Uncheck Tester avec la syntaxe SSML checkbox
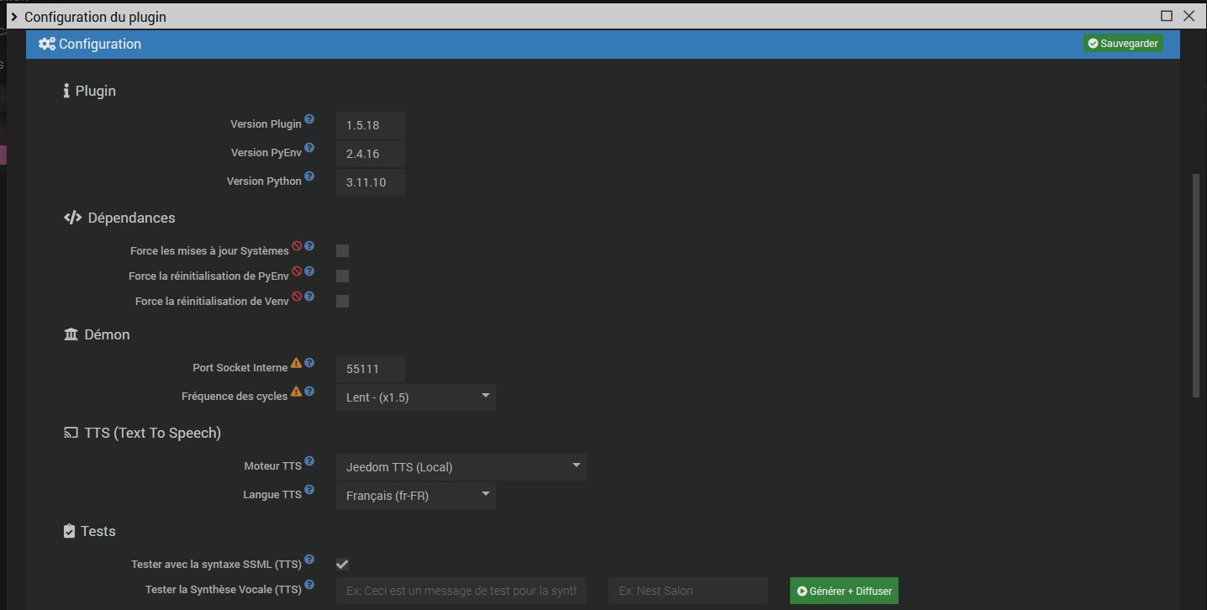 click(342, 564)
